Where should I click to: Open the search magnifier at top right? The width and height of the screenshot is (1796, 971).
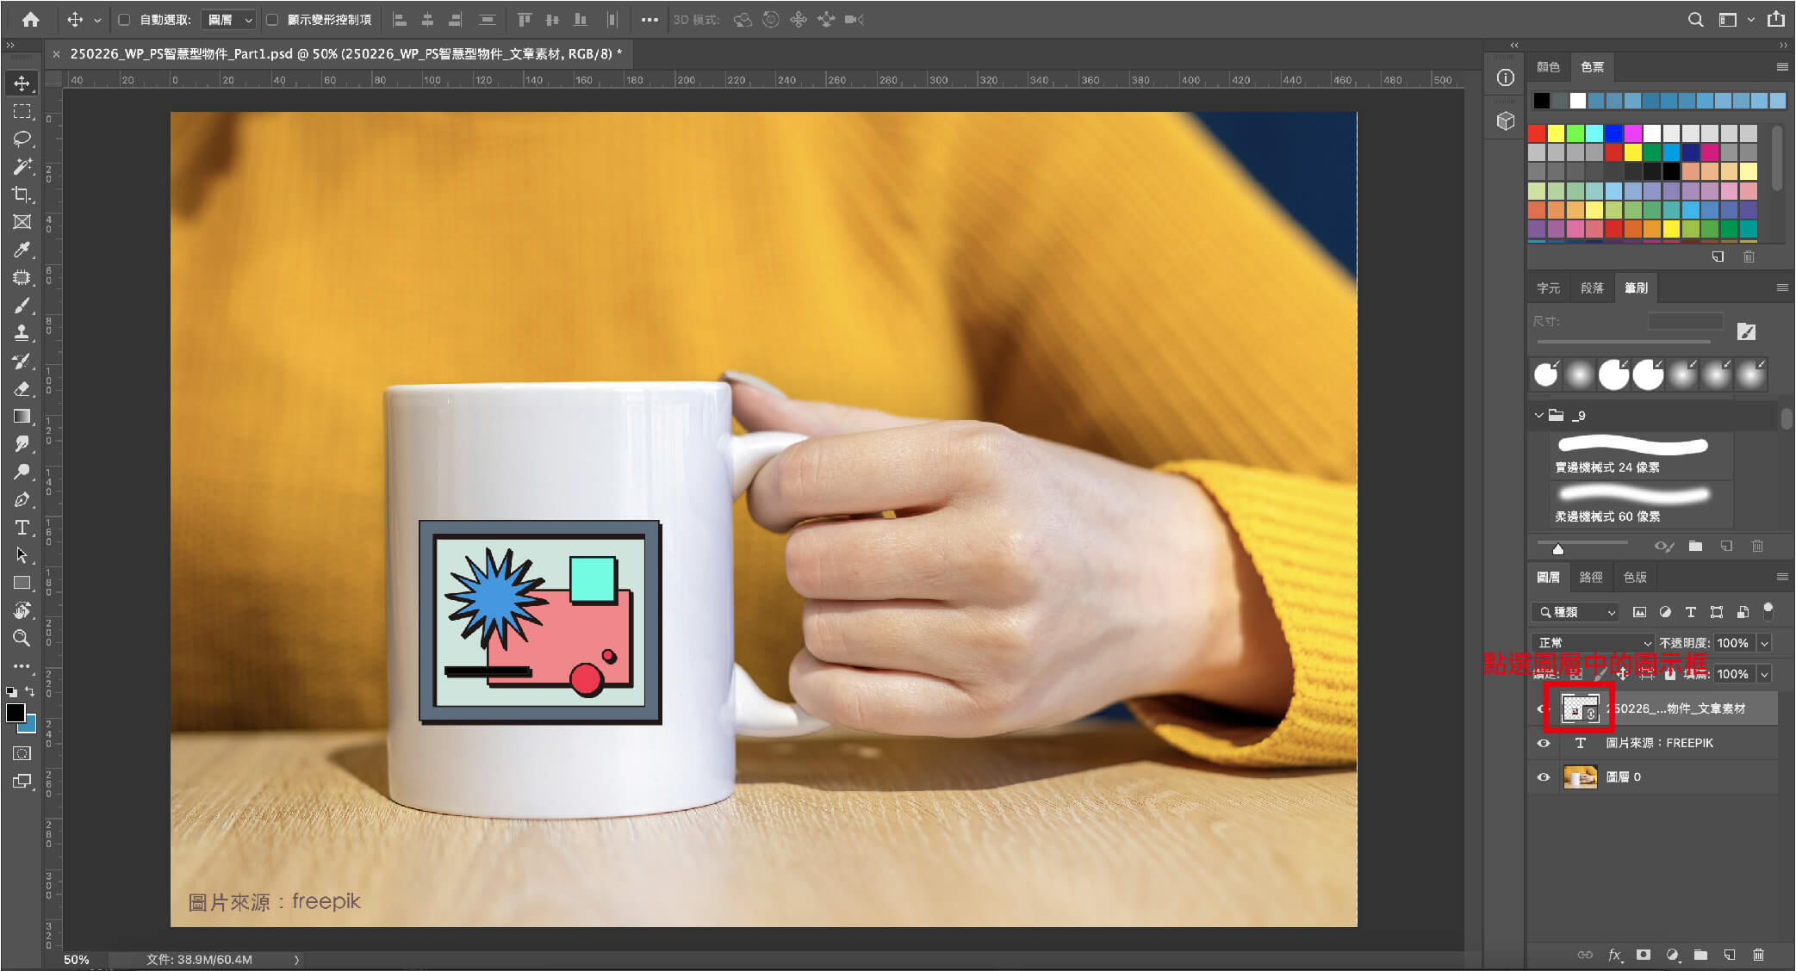coord(1695,19)
